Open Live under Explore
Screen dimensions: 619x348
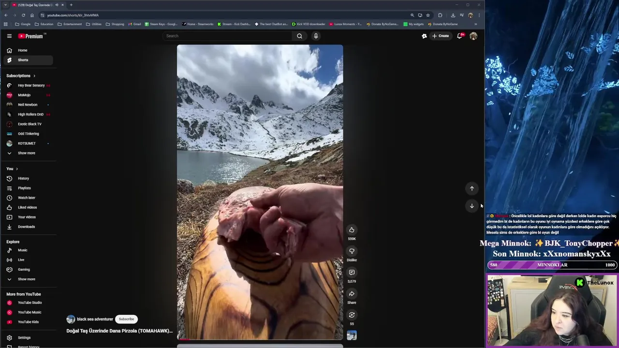point(27,260)
